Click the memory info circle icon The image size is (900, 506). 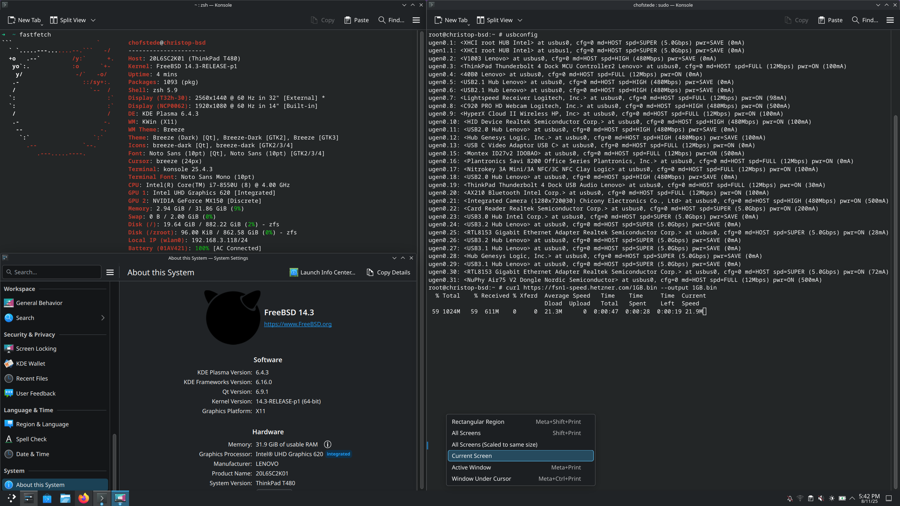(327, 444)
